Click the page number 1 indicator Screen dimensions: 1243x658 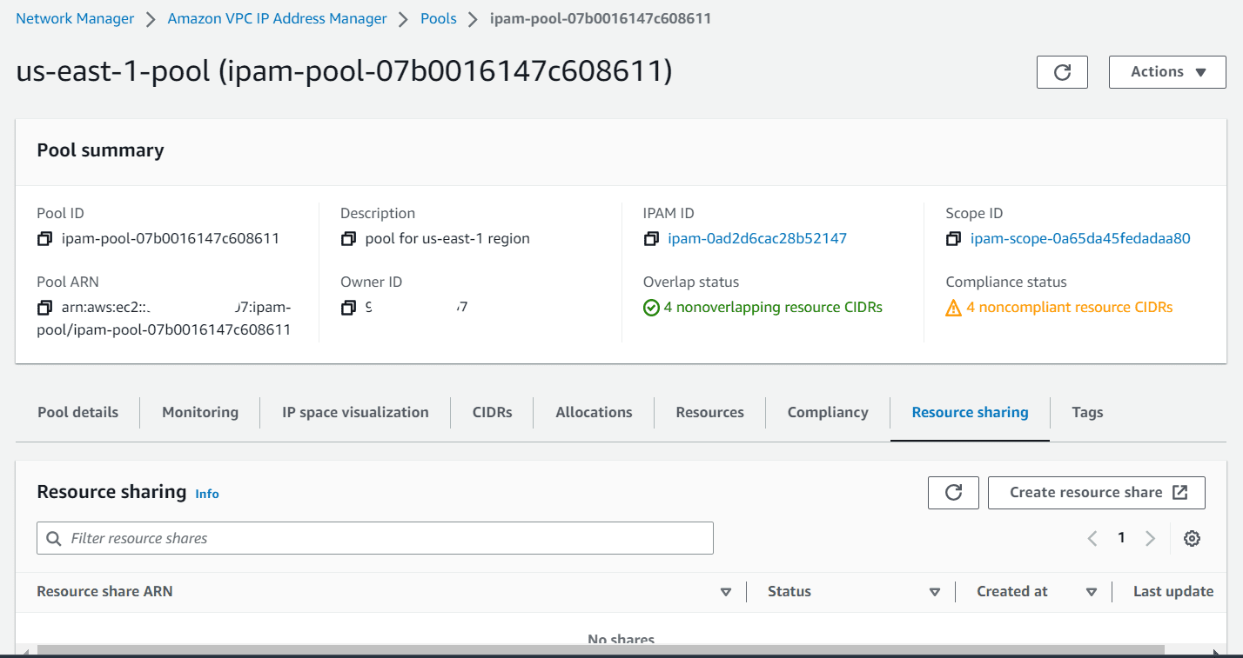coord(1121,538)
